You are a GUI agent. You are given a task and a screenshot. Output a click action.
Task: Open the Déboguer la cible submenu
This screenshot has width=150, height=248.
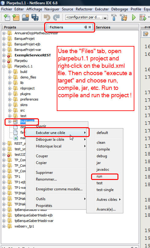(x=56, y=139)
